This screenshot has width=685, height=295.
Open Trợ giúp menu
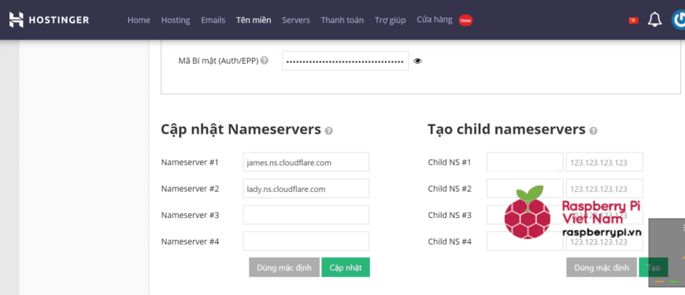click(x=390, y=20)
